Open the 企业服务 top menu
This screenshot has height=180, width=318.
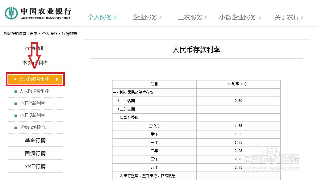pos(147,17)
